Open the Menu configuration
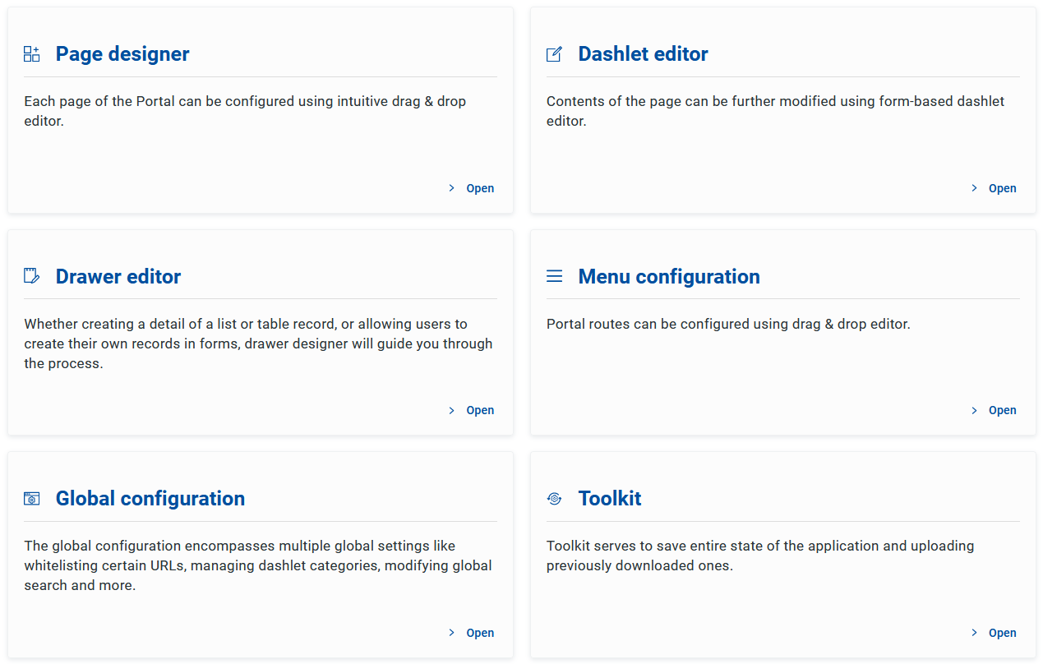The width and height of the screenshot is (1043, 664). (x=1002, y=410)
